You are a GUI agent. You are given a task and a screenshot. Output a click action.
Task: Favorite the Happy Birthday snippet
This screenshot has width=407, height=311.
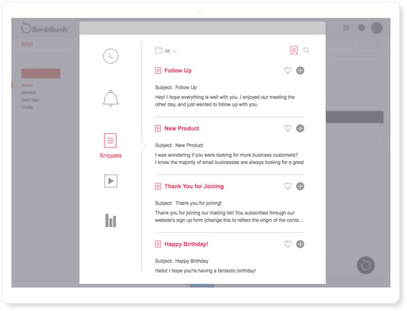coord(288,244)
